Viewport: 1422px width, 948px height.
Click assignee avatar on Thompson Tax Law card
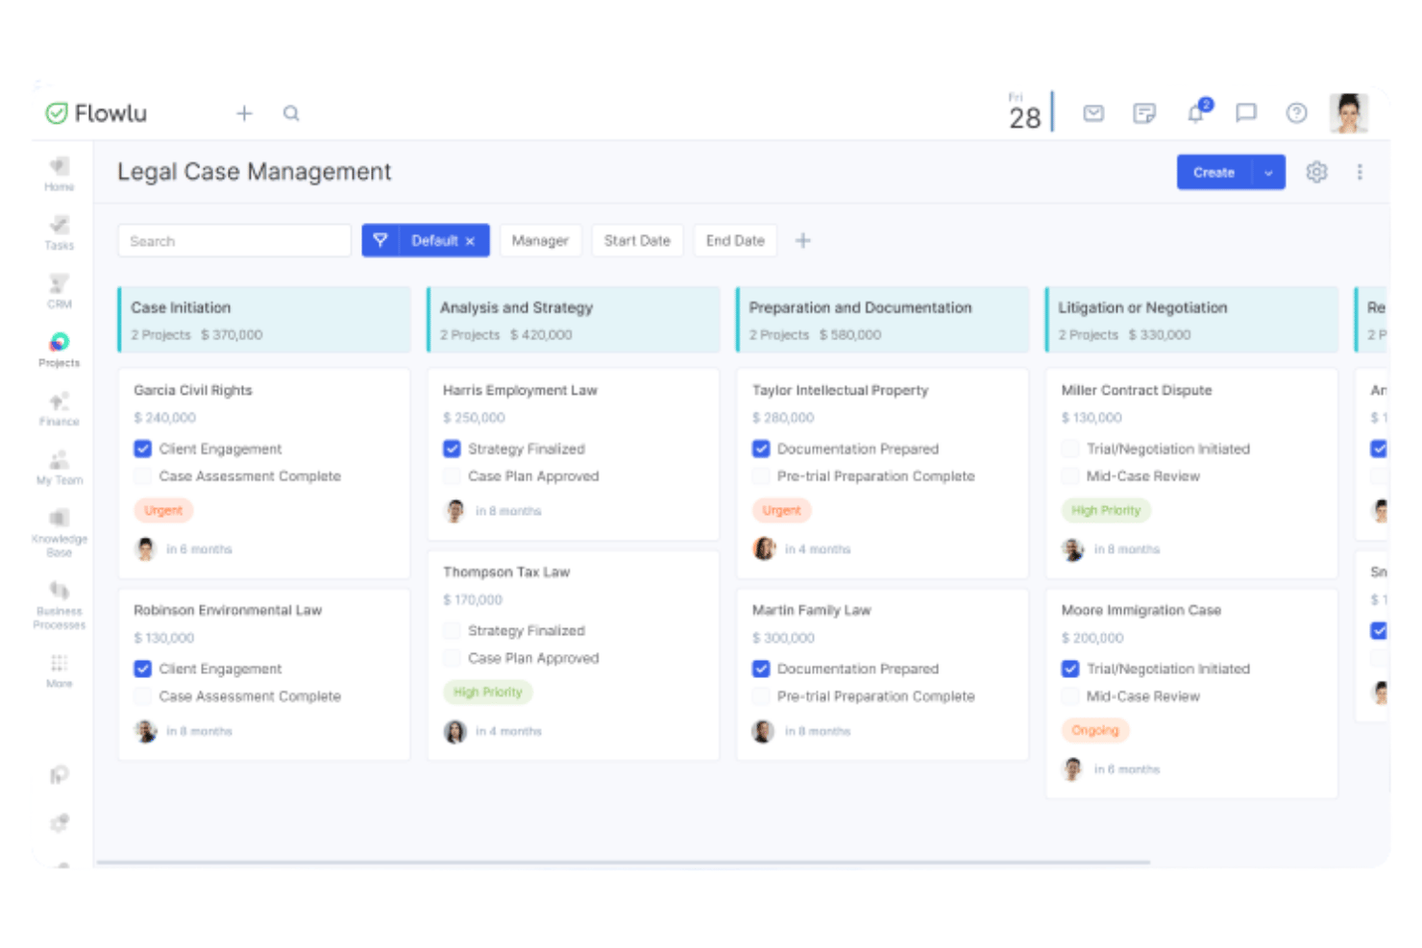click(x=454, y=731)
